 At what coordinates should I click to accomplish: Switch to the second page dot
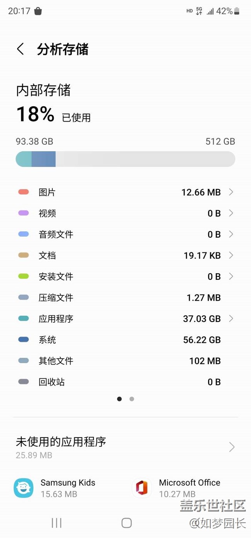(x=132, y=399)
